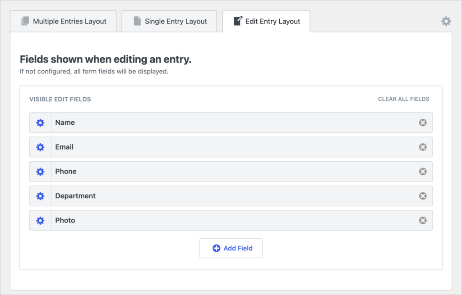Select the Name field row label

coord(65,123)
